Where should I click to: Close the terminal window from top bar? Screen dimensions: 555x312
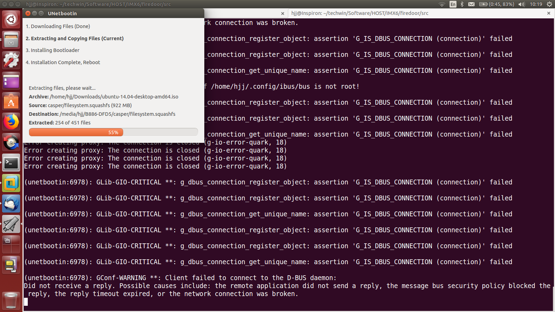(5, 4)
